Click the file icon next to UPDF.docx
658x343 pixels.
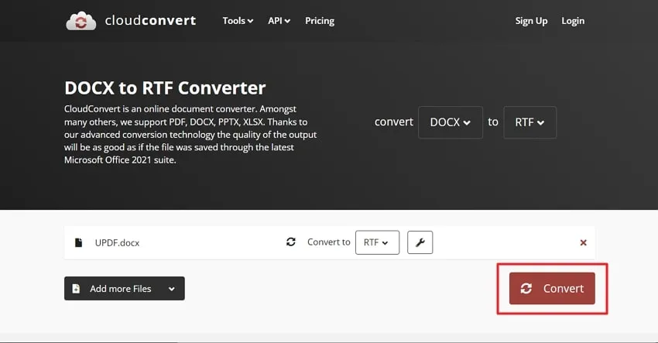(78, 242)
